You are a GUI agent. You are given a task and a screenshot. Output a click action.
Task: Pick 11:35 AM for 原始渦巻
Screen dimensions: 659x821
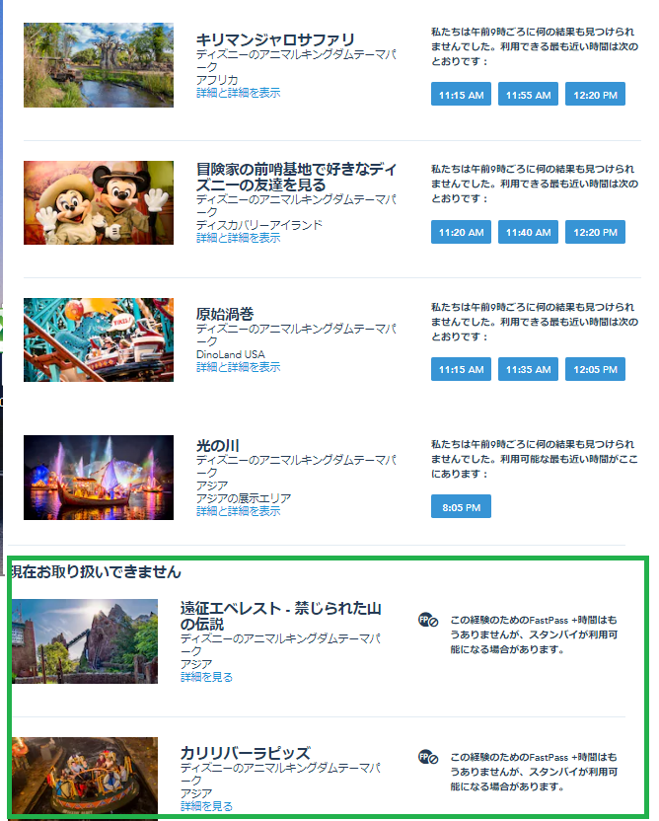click(528, 369)
